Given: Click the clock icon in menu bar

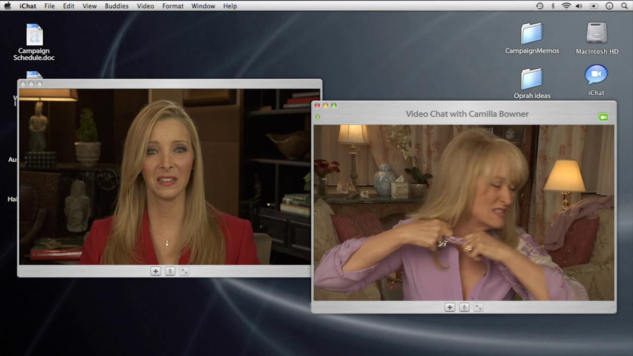Looking at the screenshot, I should 609,6.
